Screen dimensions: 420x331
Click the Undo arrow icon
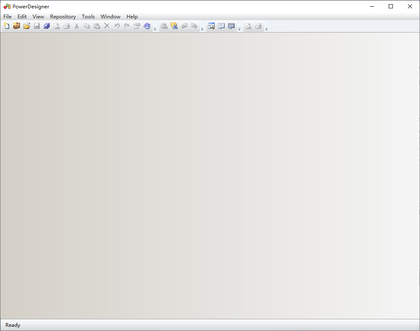point(117,26)
